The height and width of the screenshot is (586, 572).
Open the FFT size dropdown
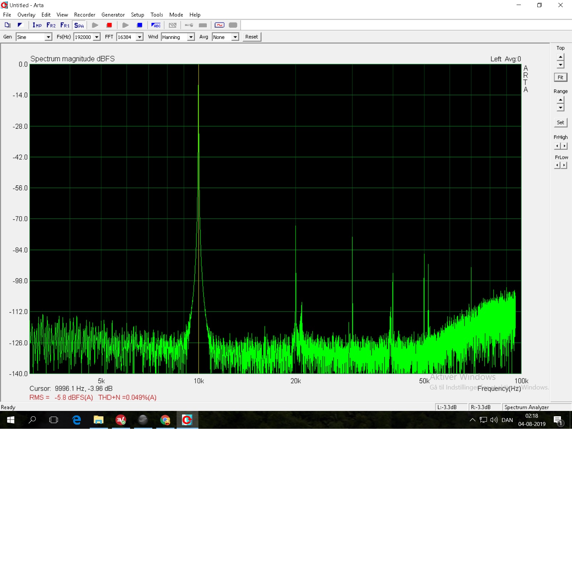(x=140, y=37)
